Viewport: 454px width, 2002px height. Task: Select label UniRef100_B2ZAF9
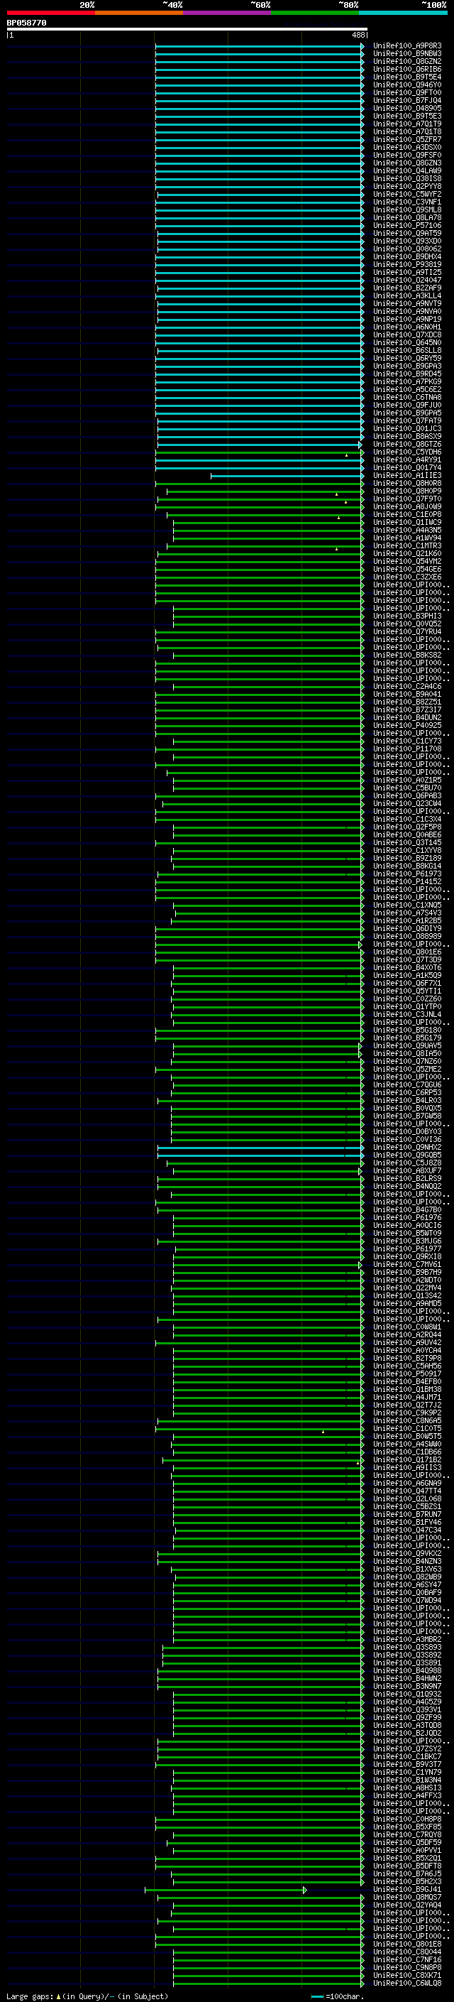coord(406,288)
